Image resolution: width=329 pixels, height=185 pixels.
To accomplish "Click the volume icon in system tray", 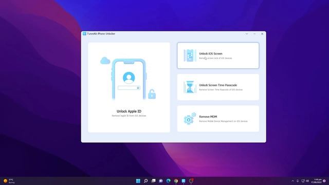I will click(x=307, y=181).
